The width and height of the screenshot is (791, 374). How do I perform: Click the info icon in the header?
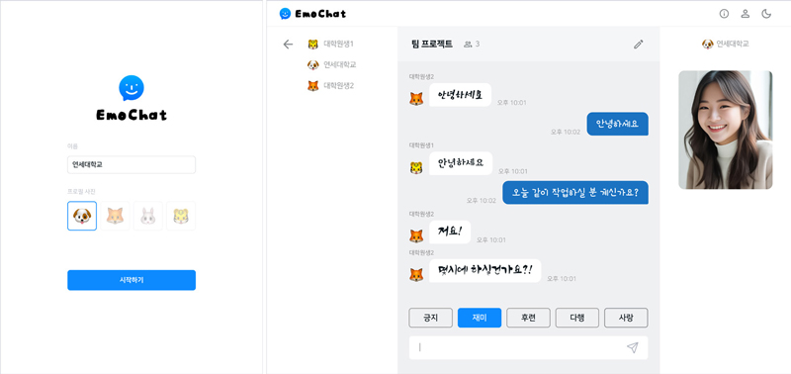724,14
